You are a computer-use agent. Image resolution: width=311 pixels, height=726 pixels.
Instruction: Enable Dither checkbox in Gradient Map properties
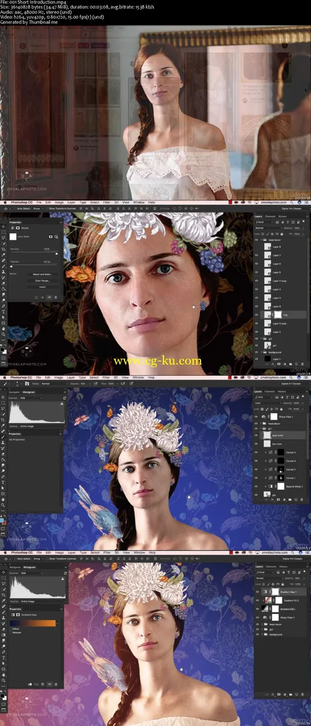pyautogui.click(x=11, y=629)
